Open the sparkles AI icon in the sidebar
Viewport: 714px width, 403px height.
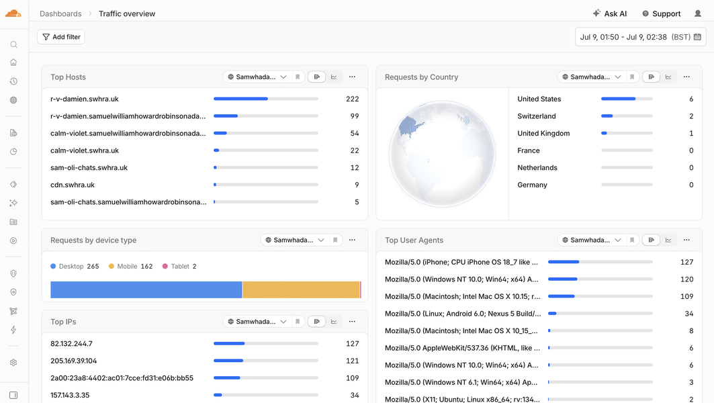(13, 203)
